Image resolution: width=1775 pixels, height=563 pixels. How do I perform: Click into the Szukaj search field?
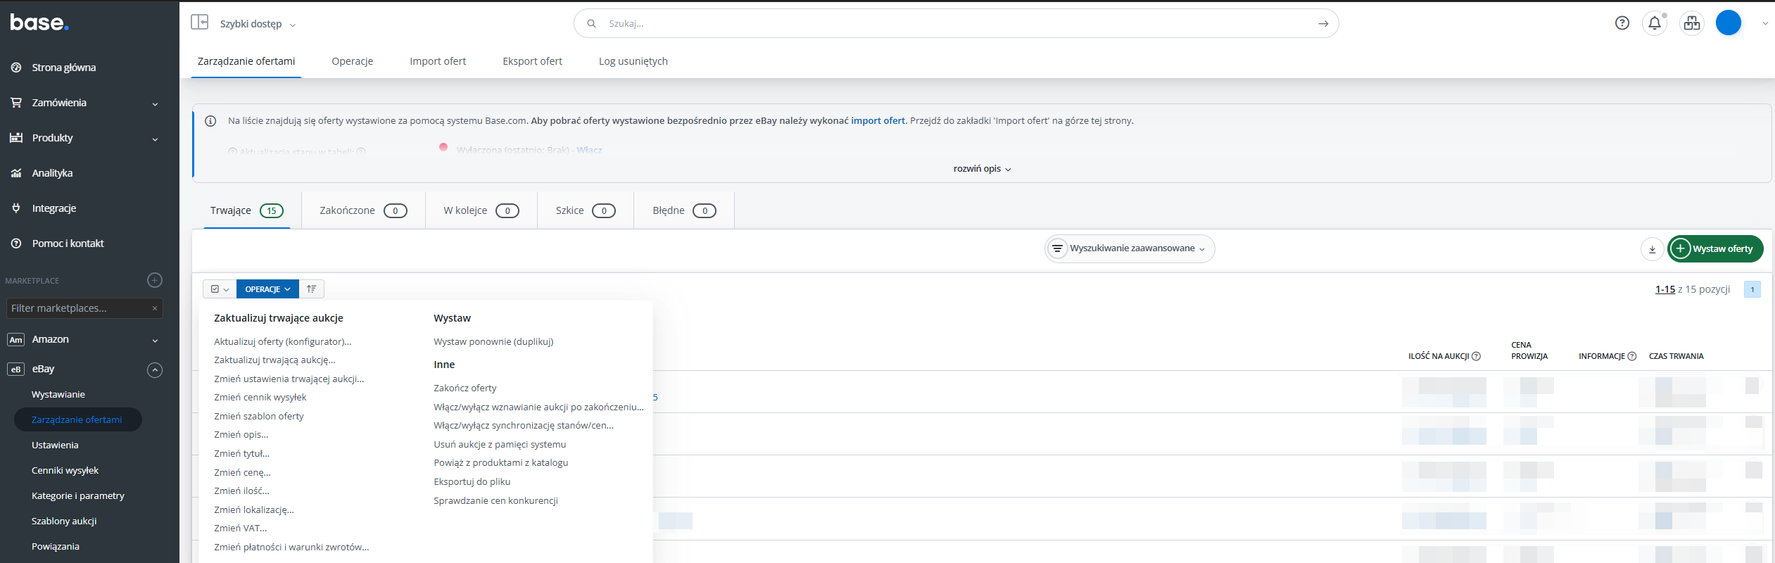(950, 23)
